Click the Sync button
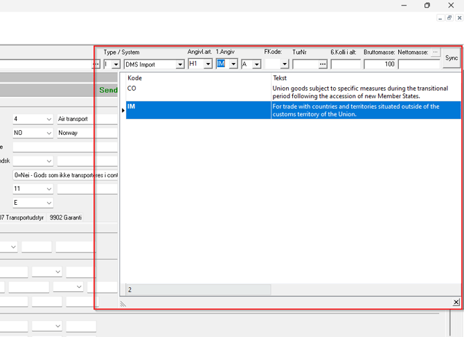Image resolution: width=464 pixels, height=337 pixels. point(452,59)
